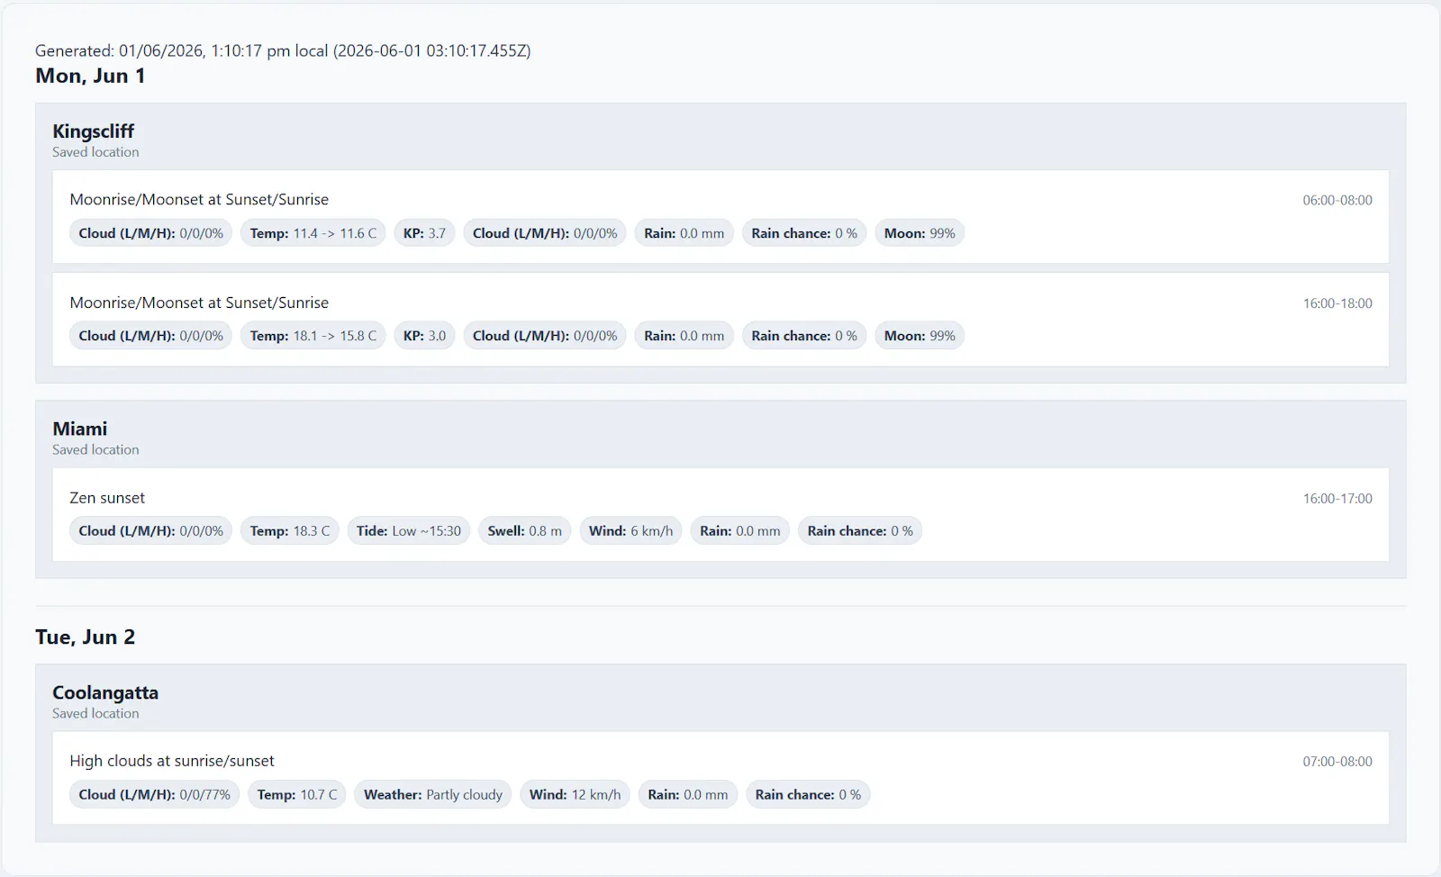The image size is (1441, 877).
Task: Click the KP: 3.7 chip
Action: pyautogui.click(x=424, y=233)
